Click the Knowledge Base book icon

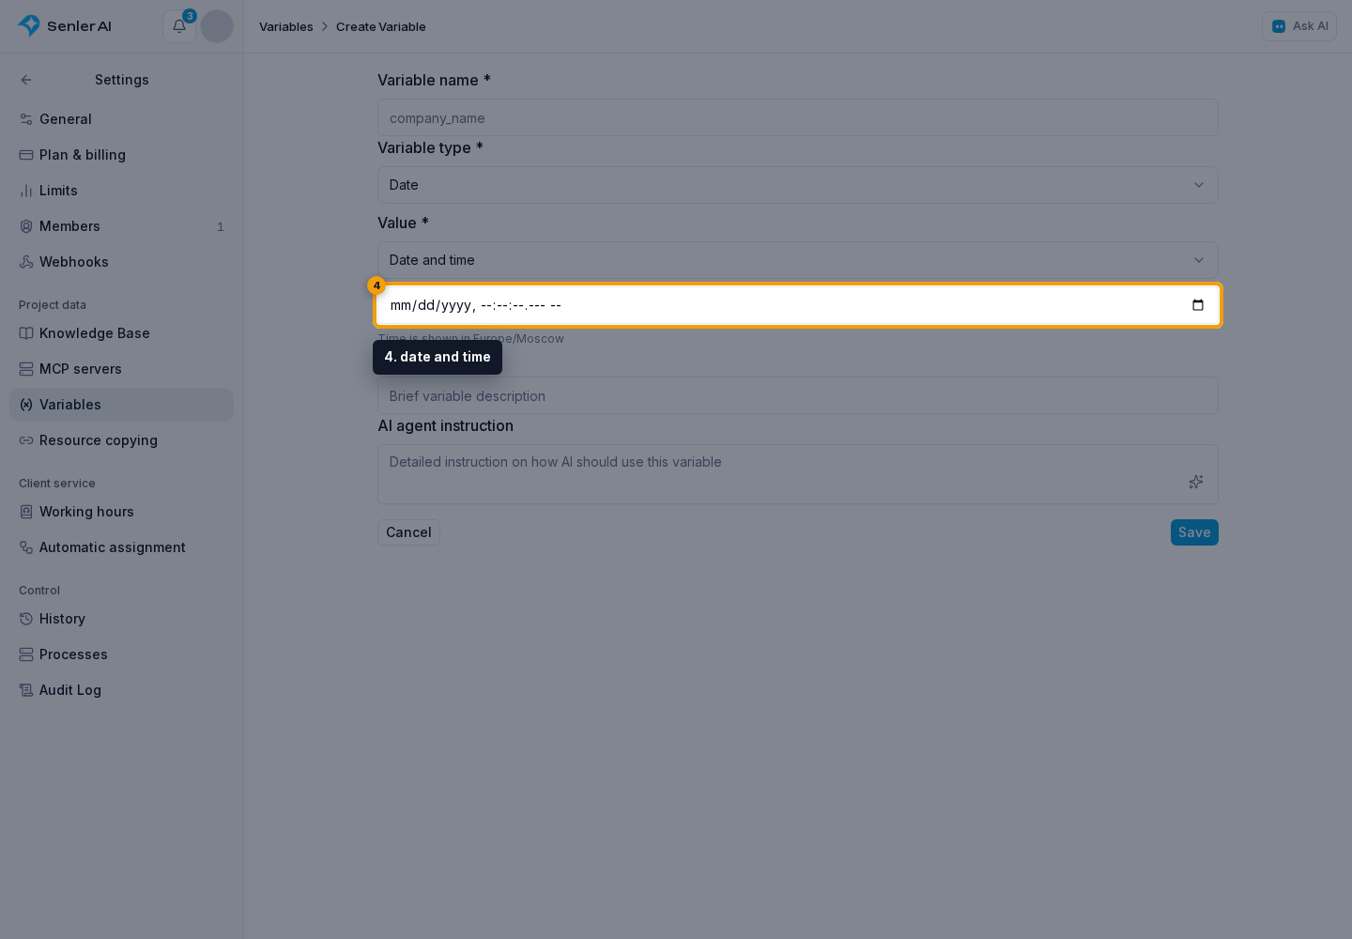(26, 333)
